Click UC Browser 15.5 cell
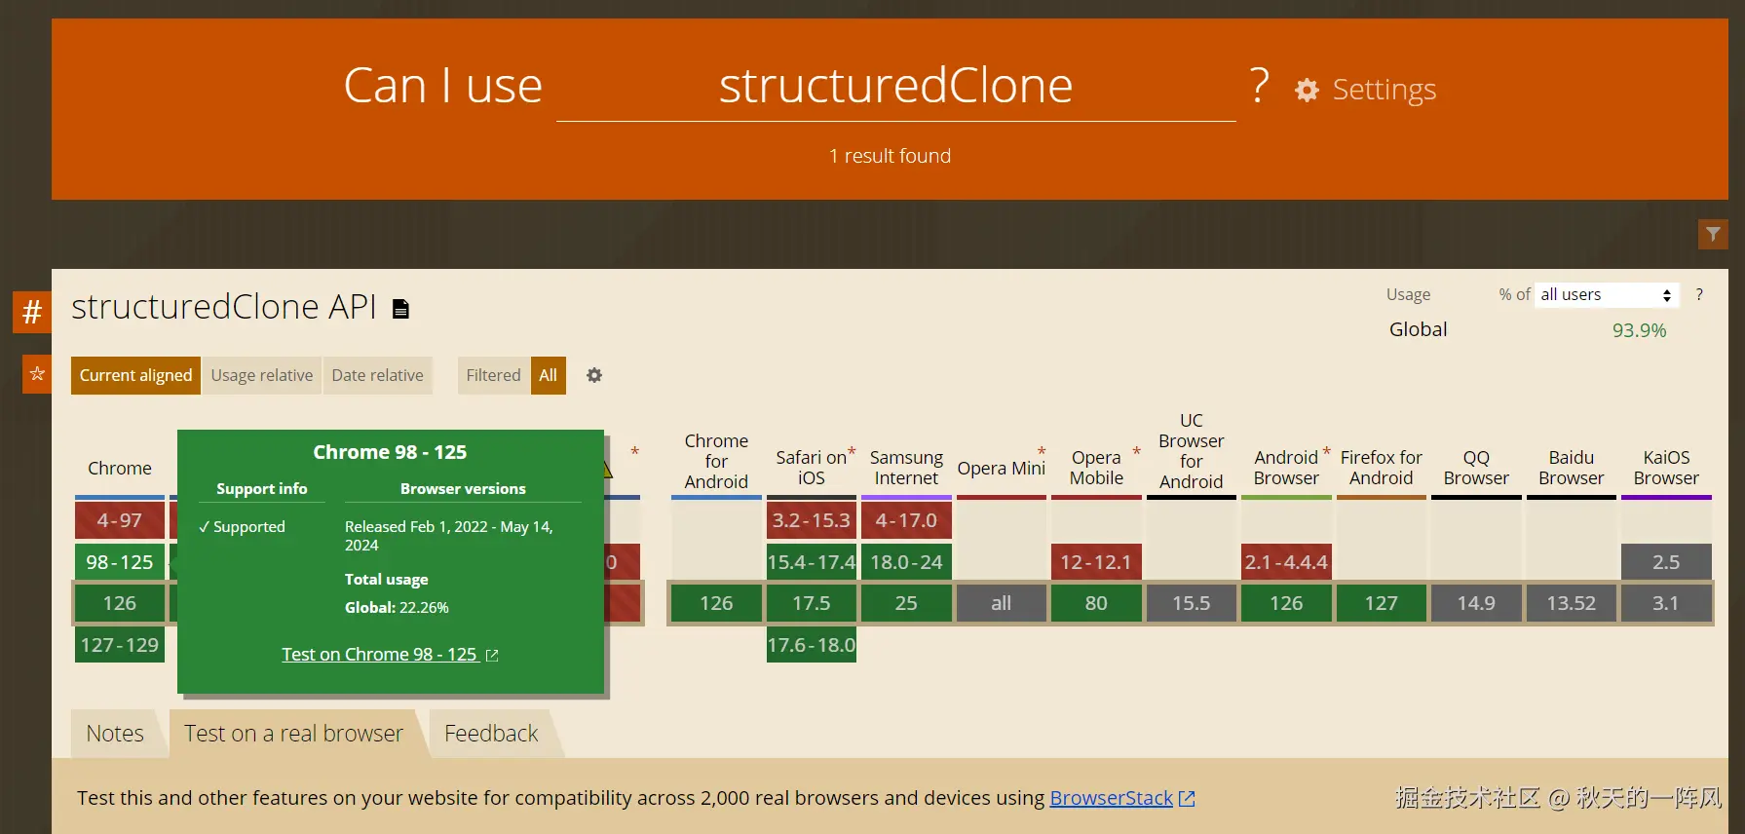Screen dimensions: 1745x834 pos(1192,603)
